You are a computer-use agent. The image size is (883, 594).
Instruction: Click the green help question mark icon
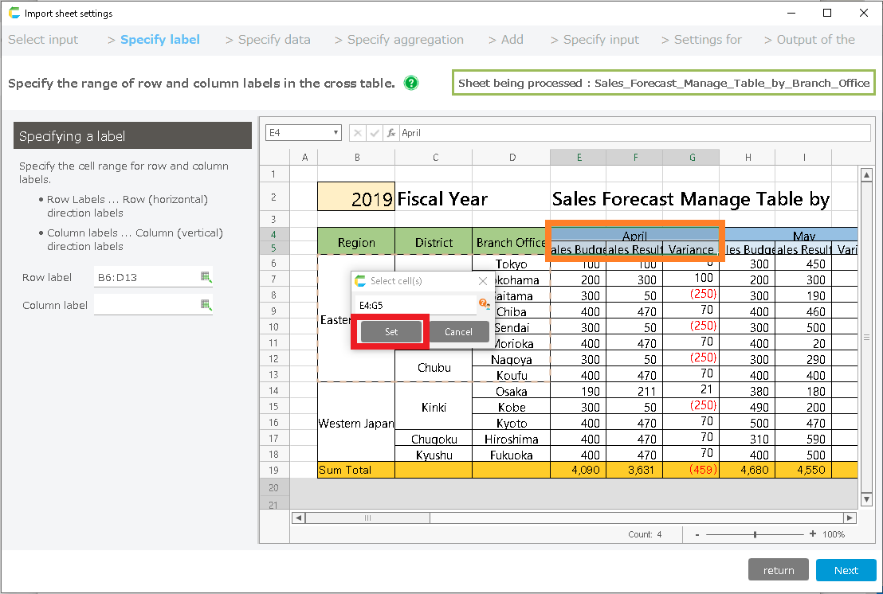click(411, 83)
